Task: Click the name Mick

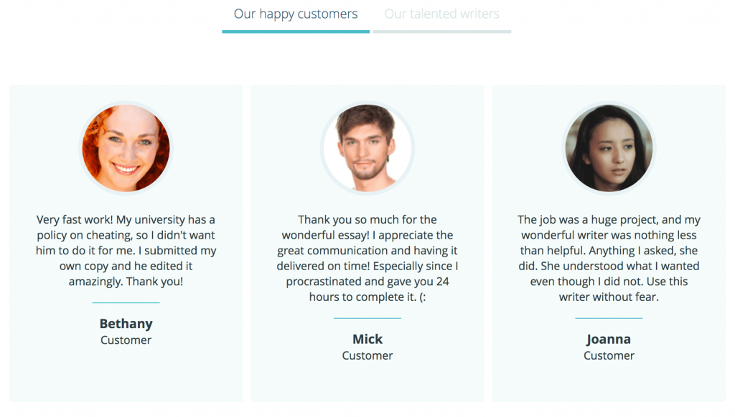Action: [x=367, y=339]
